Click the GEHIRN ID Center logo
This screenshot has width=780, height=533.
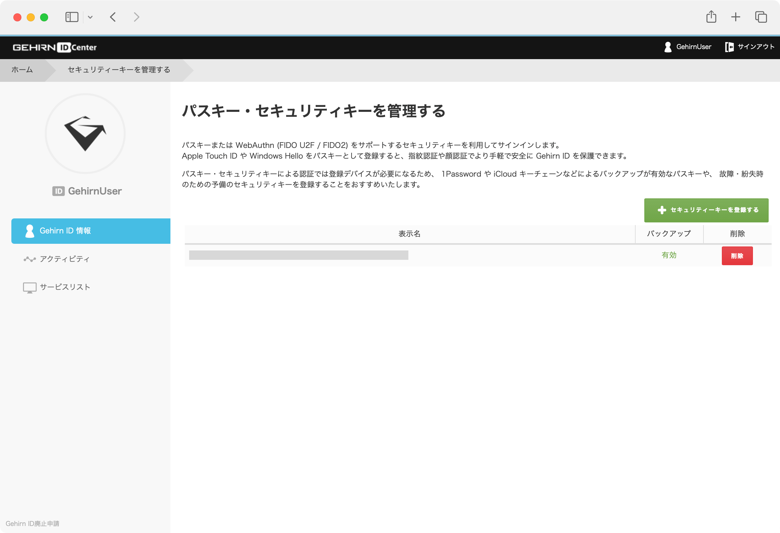click(x=55, y=47)
